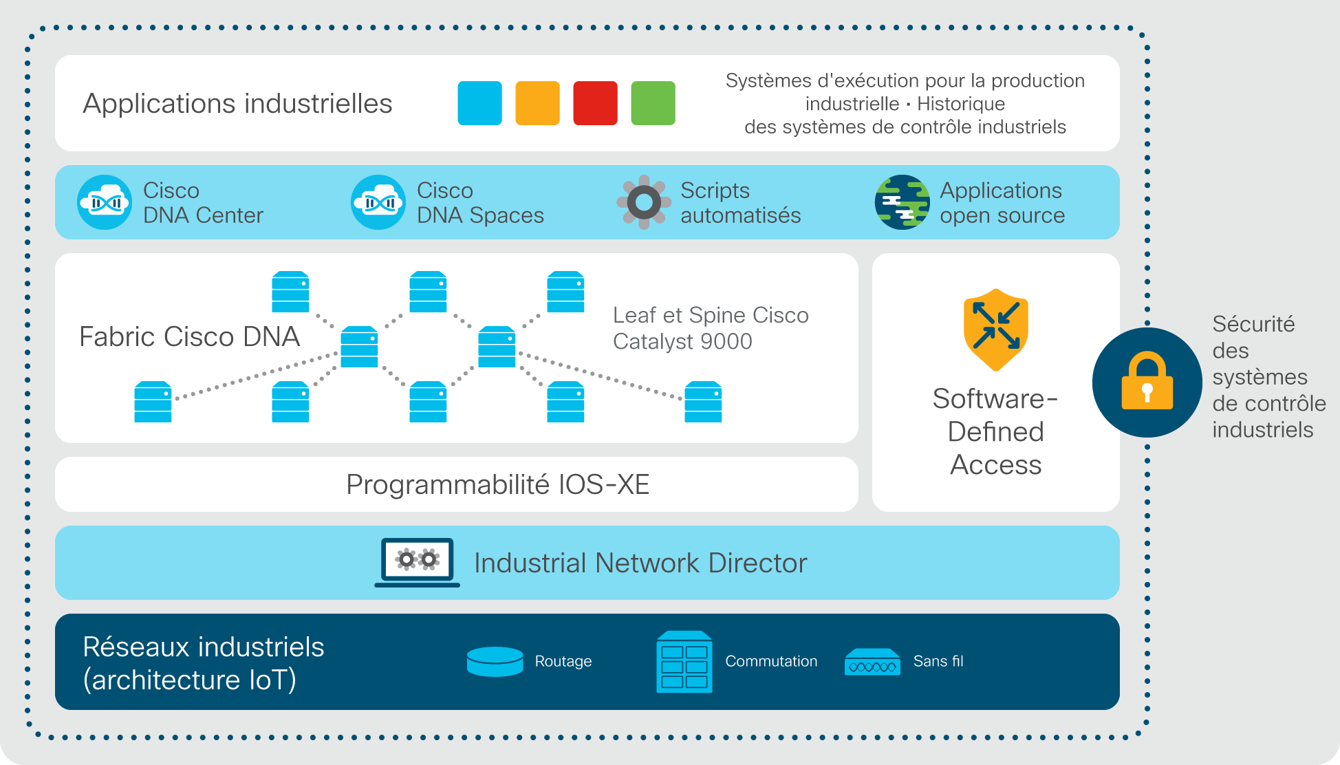Select the red color square

click(x=596, y=103)
